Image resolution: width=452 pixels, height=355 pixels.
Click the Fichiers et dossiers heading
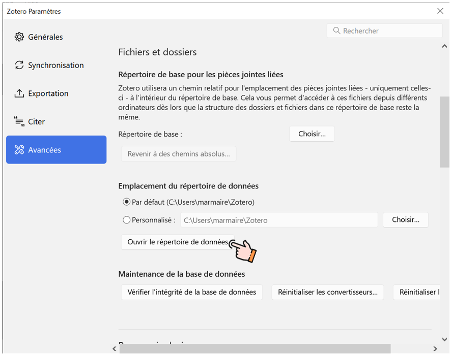pyautogui.click(x=157, y=52)
